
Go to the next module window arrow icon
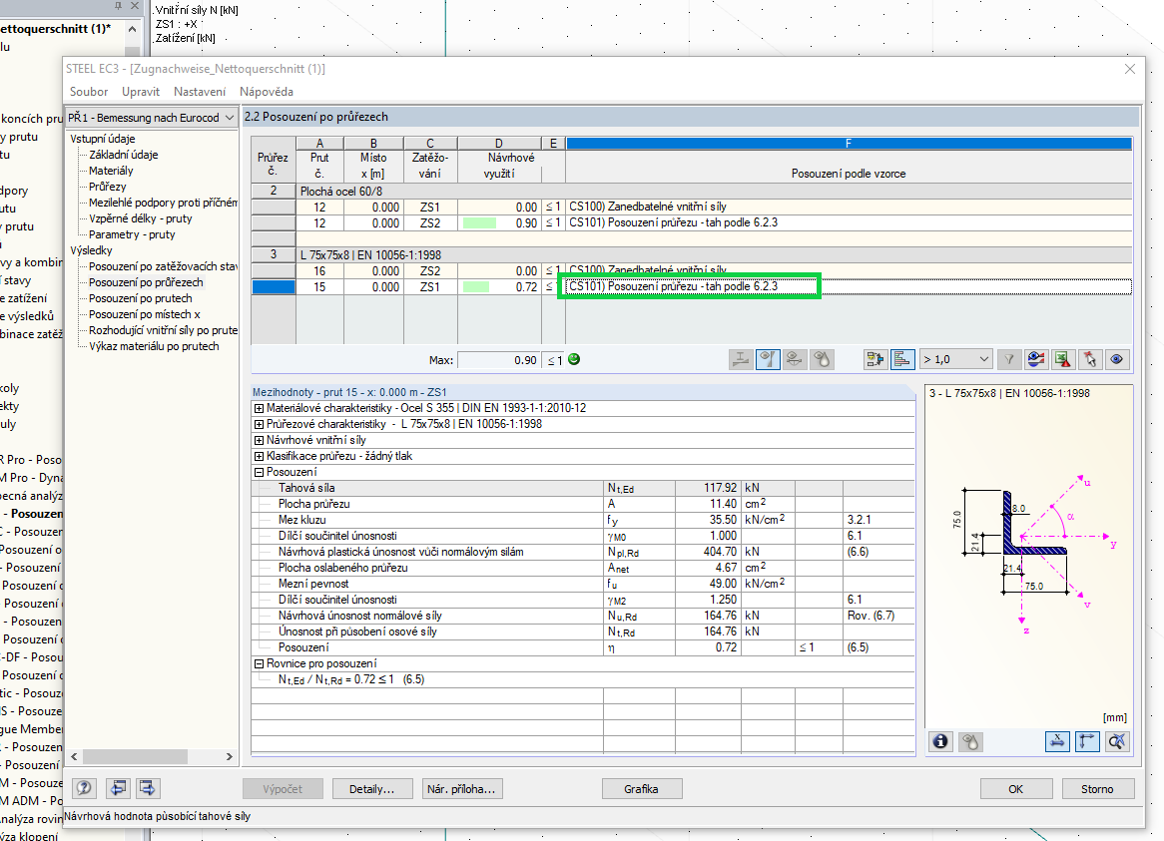(147, 788)
